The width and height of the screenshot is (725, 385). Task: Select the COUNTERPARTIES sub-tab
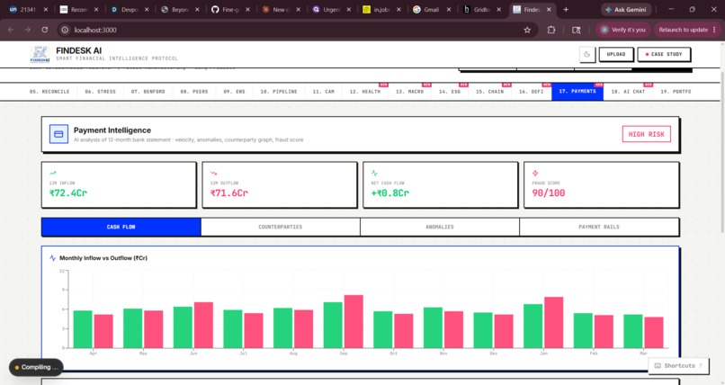281,227
